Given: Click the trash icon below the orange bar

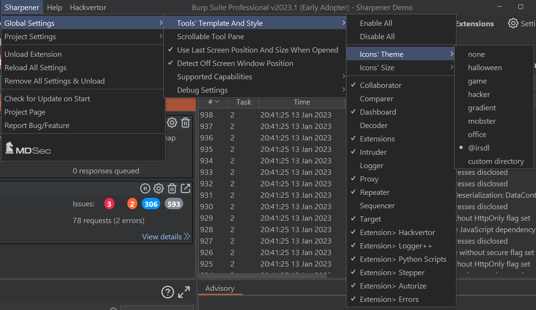Looking at the screenshot, I should [x=185, y=122].
